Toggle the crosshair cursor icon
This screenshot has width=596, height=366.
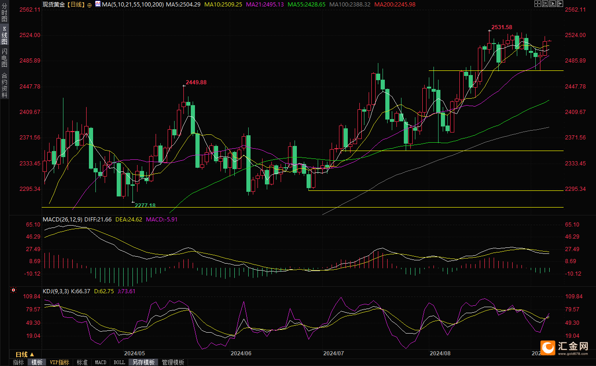pos(538,4)
